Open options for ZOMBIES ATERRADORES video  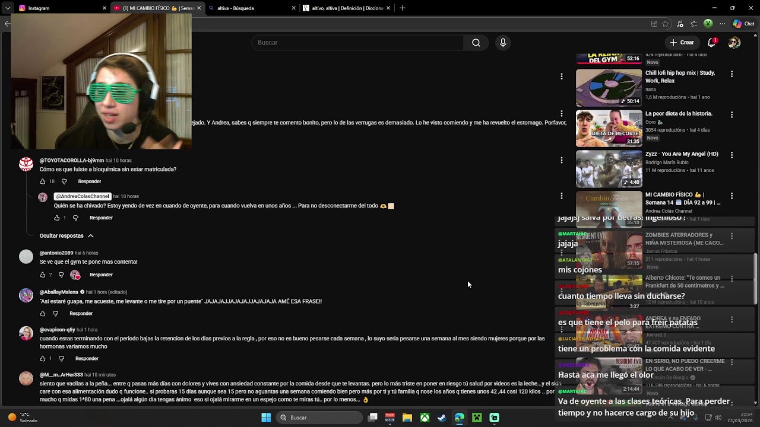click(731, 236)
